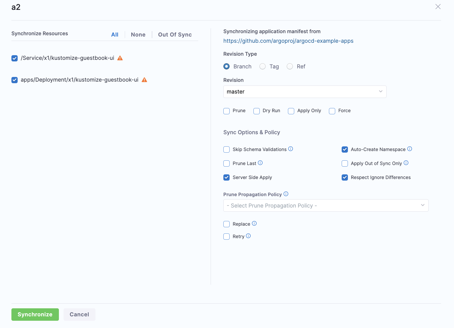Click warning icon beside Deployment kustomize-guestbook-ui
This screenshot has width=454, height=328.
pos(144,80)
